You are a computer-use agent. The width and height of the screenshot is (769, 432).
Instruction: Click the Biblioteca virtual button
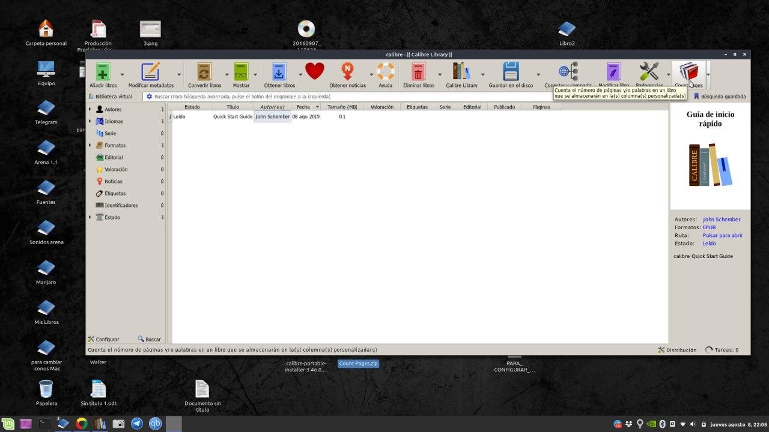111,96
